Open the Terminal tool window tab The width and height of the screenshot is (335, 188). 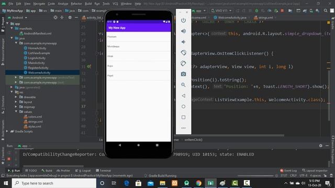click(x=104, y=171)
